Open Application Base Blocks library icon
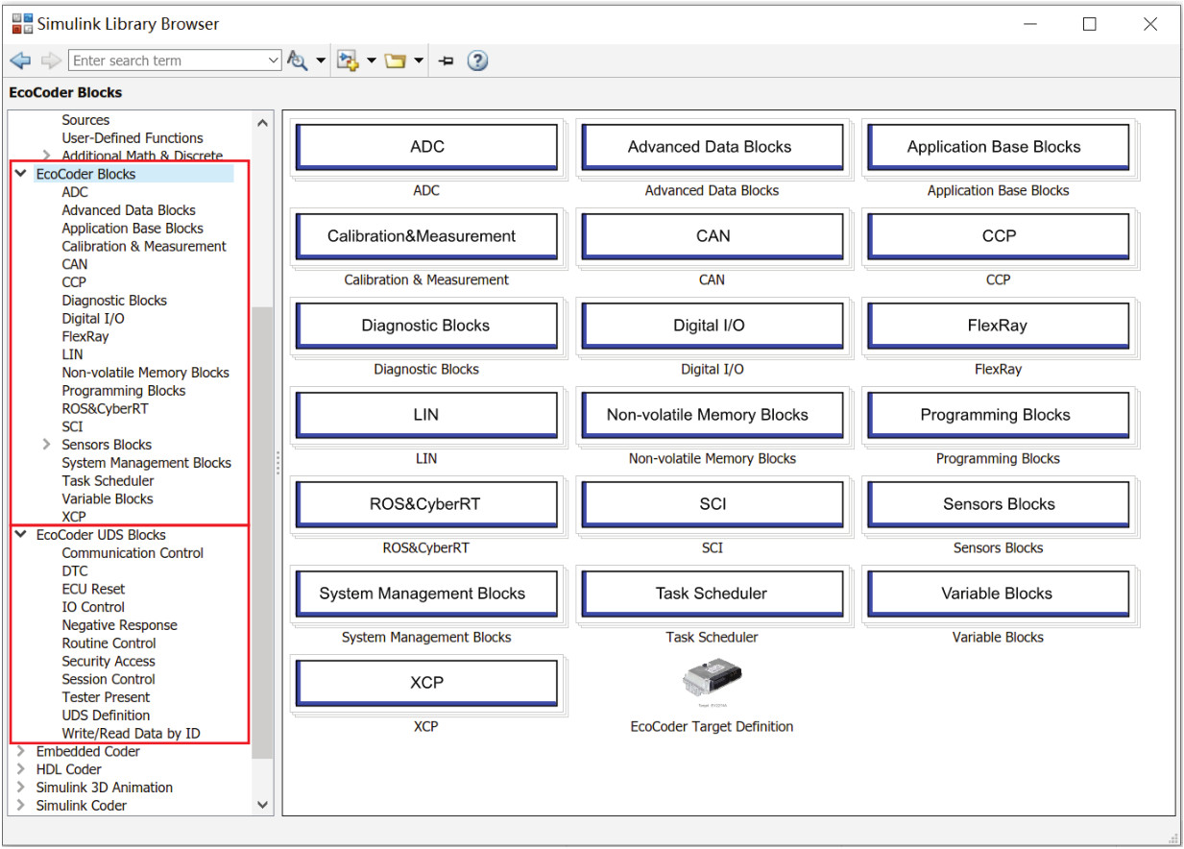The height and width of the screenshot is (849, 1184). pyautogui.click(x=998, y=147)
